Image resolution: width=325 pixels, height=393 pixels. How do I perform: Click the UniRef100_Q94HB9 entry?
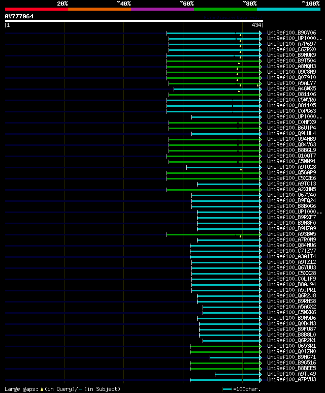[x=291, y=139]
